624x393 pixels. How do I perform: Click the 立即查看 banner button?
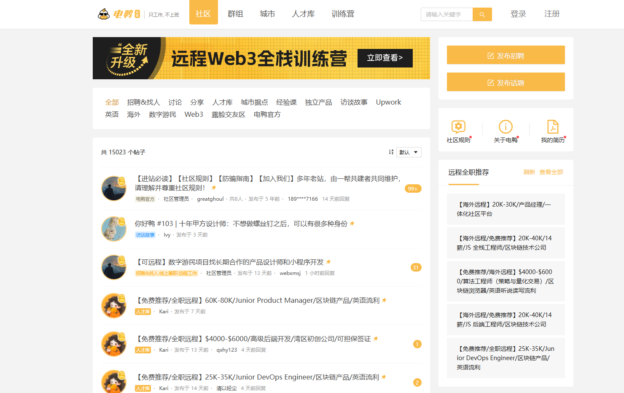(385, 58)
